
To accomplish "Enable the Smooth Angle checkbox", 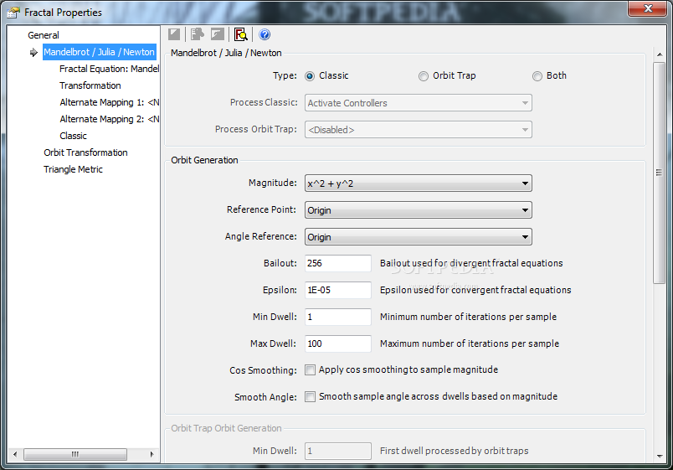I will click(x=310, y=396).
